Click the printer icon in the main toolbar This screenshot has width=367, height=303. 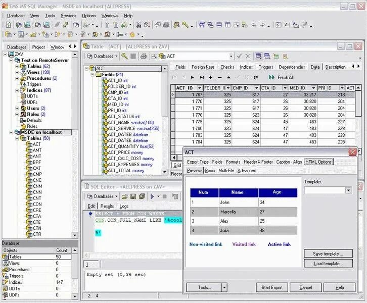click(x=166, y=25)
